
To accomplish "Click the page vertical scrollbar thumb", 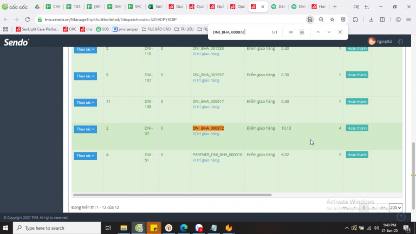I will point(413,175).
